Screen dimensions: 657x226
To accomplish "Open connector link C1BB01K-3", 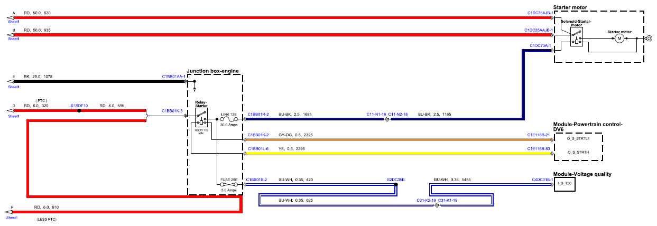I will [172, 111].
